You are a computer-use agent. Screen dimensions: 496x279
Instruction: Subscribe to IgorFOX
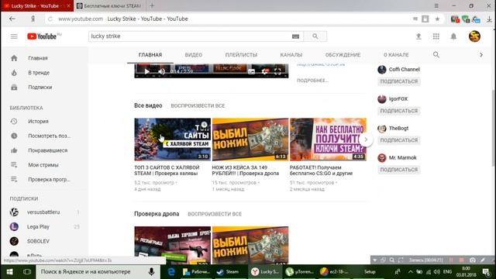click(x=399, y=111)
